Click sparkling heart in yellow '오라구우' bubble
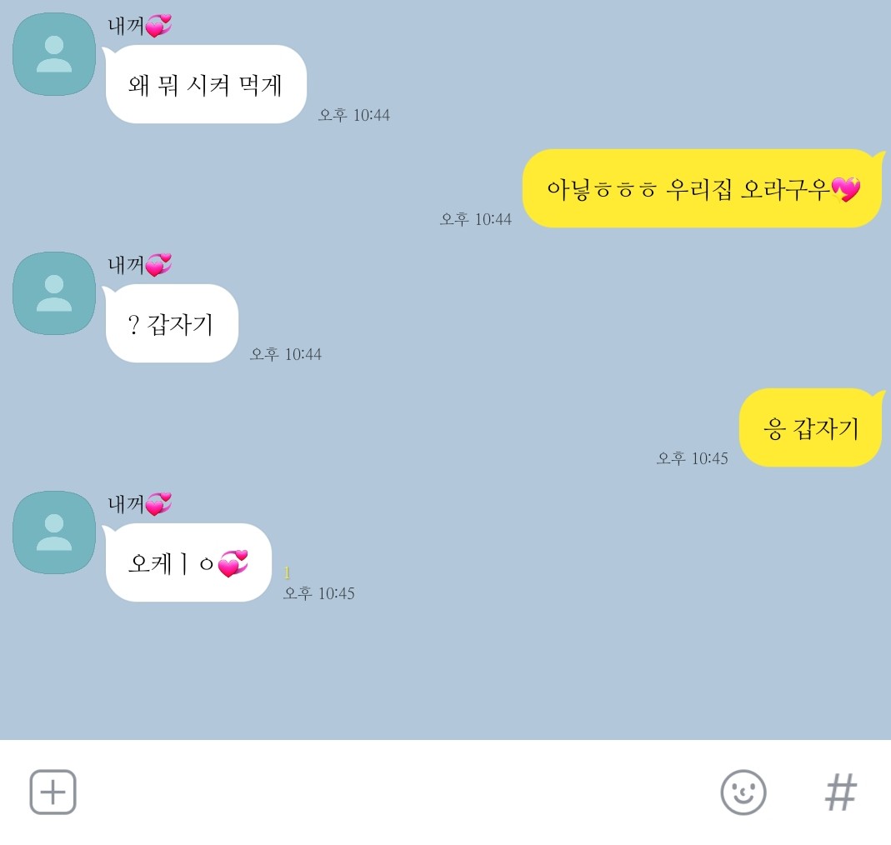 pyautogui.click(x=845, y=189)
